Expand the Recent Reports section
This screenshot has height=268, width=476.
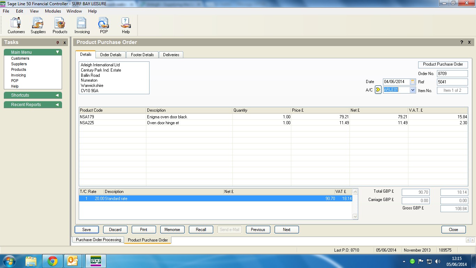click(x=57, y=105)
